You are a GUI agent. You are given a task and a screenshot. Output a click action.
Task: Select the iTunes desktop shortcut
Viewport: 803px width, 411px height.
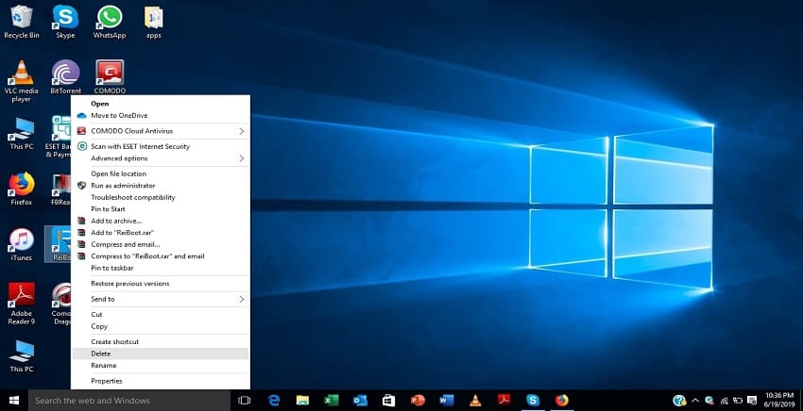click(x=22, y=244)
